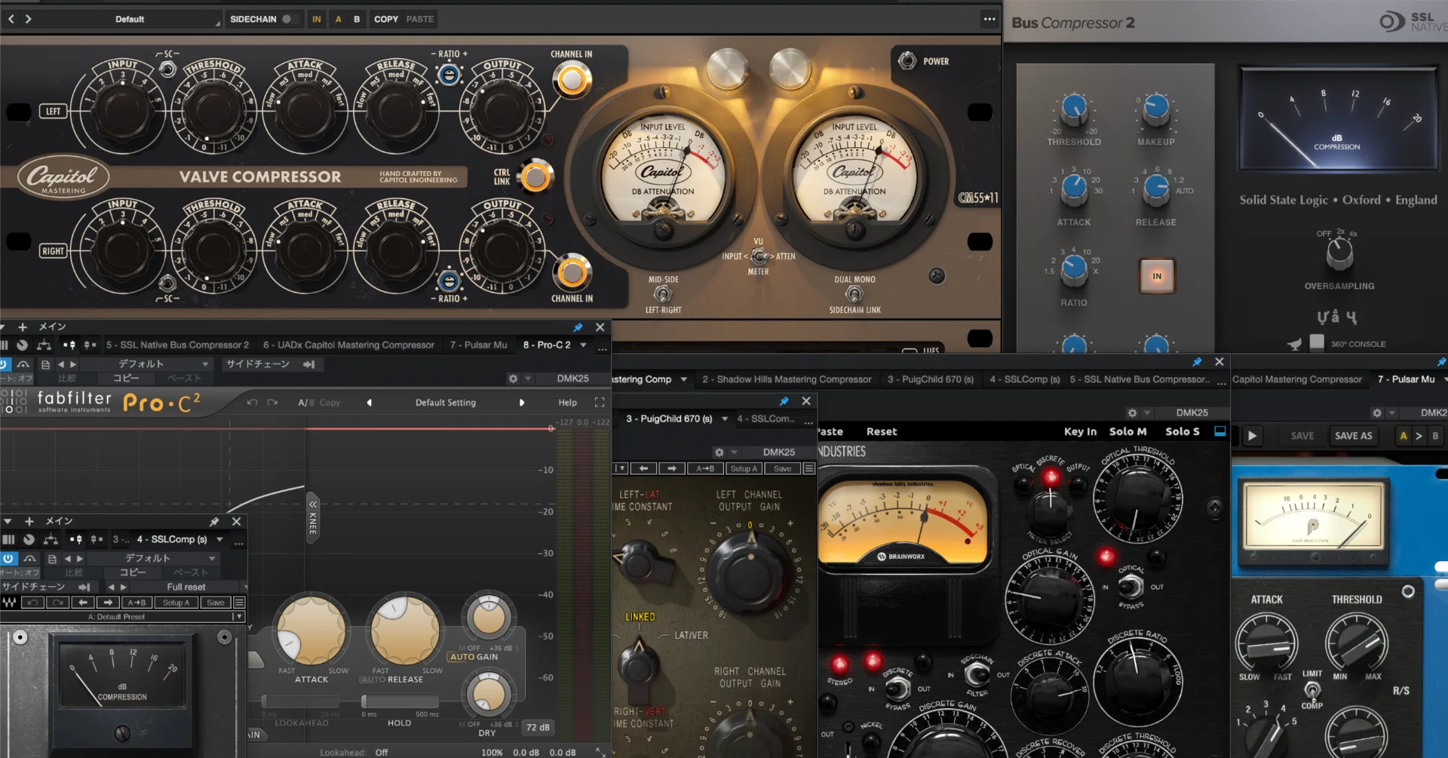Switch to 5 - SSL Native Bus Compressor 2 tab
Image resolution: width=1448 pixels, height=758 pixels.
click(x=177, y=345)
